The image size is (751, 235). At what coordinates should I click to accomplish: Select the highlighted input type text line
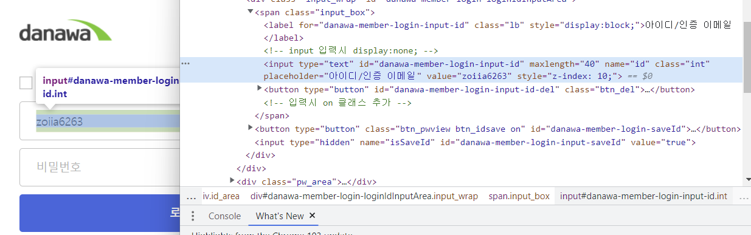[462, 70]
